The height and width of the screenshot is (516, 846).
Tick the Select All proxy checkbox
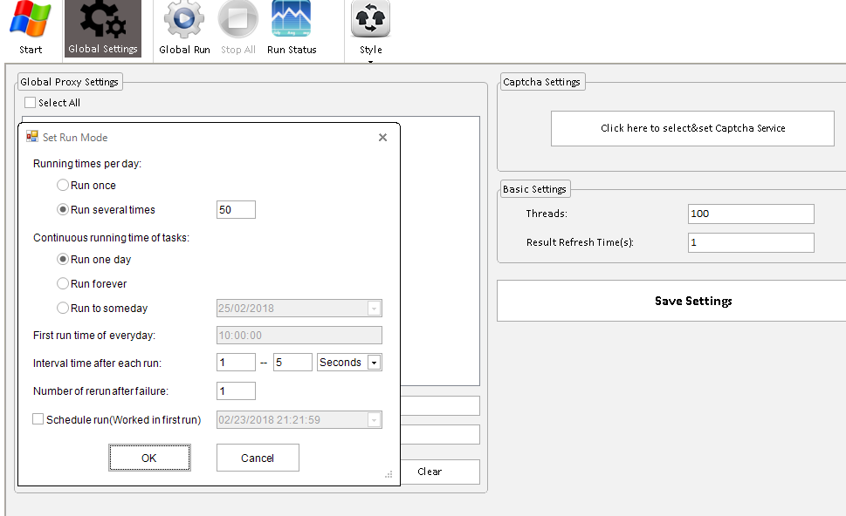point(31,103)
